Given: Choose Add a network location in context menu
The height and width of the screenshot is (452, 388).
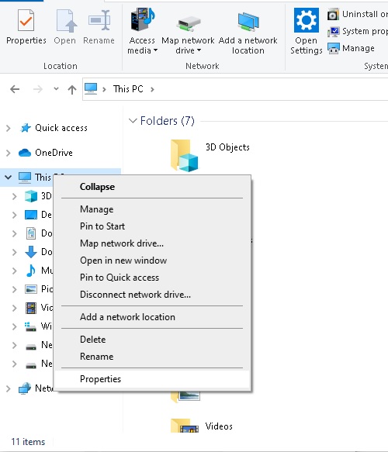Looking at the screenshot, I should [152, 317].
